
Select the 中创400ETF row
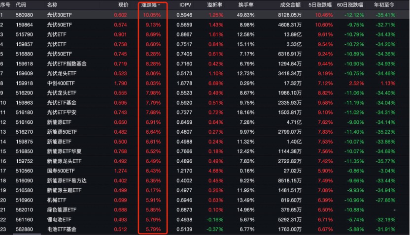point(61,83)
